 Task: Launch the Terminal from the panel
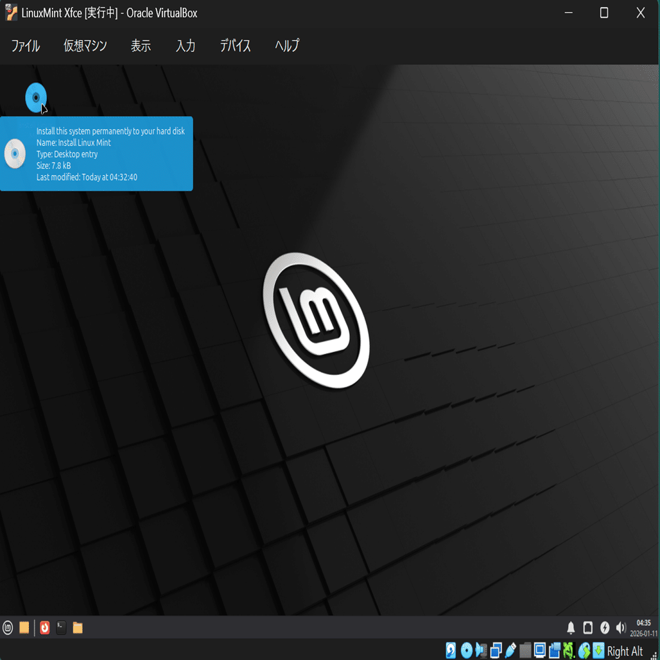coord(61,628)
